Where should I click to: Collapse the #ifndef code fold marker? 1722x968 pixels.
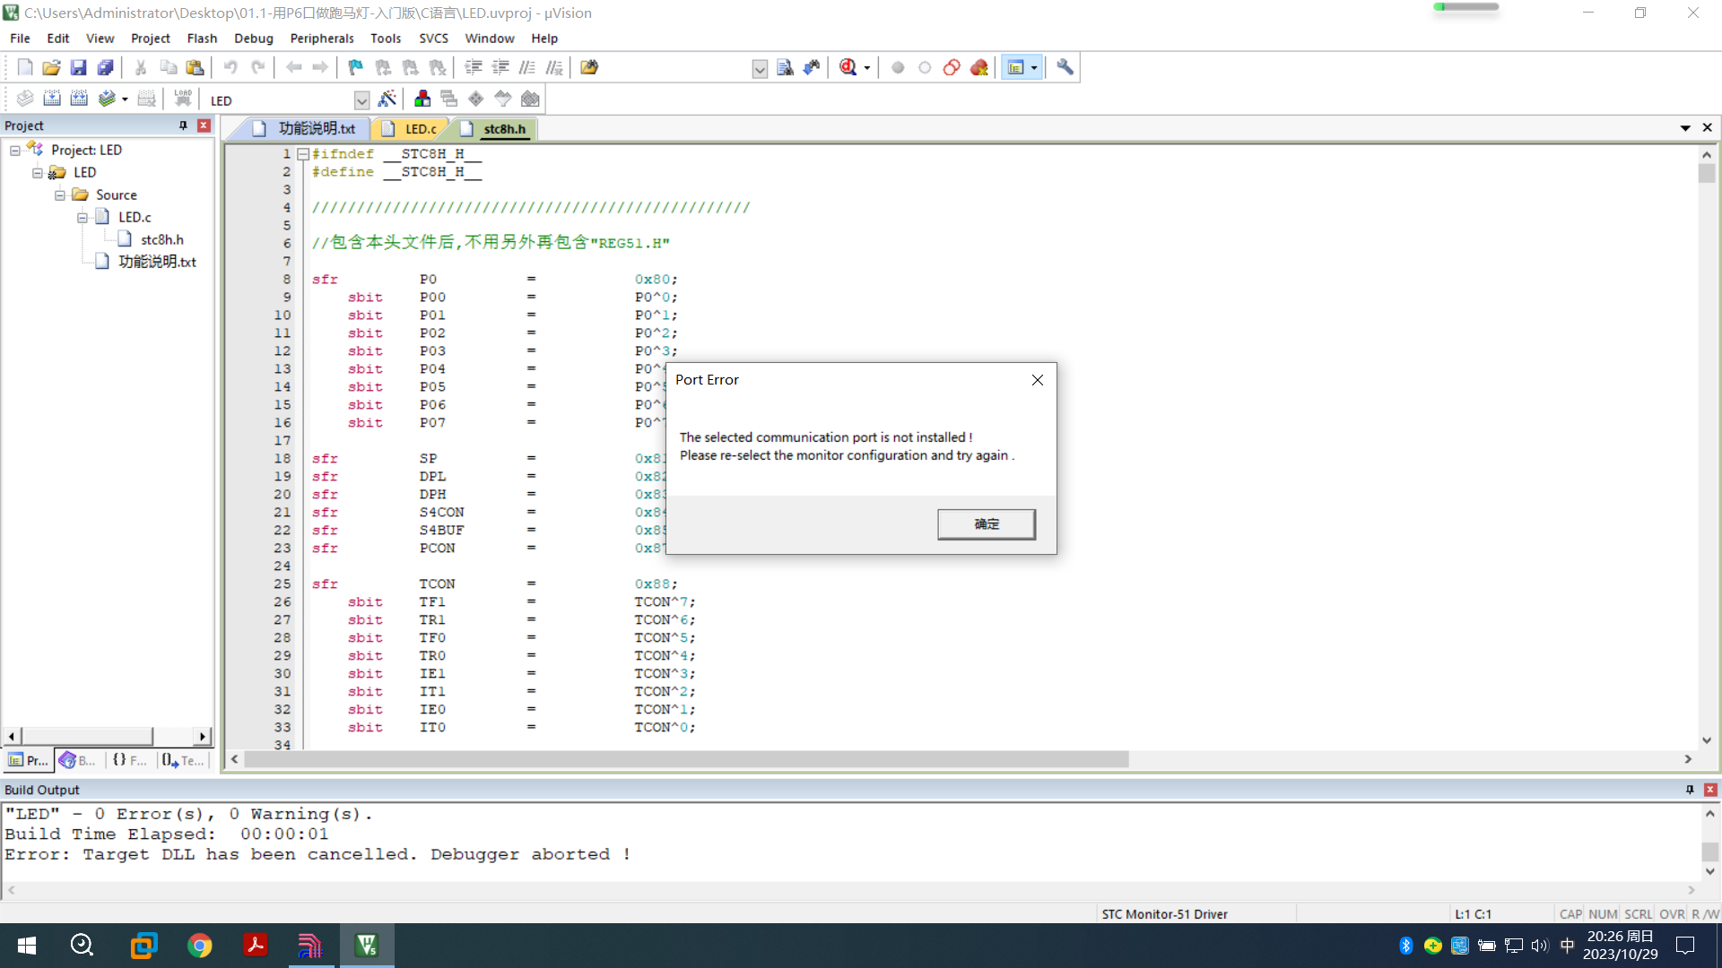tap(303, 154)
